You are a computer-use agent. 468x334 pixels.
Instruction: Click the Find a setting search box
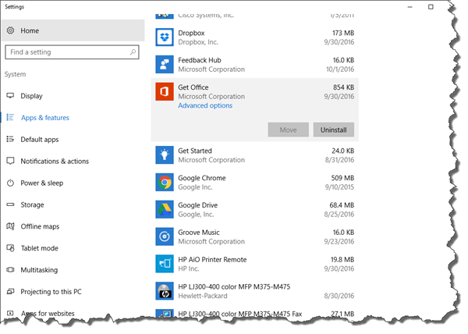(70, 52)
